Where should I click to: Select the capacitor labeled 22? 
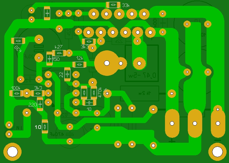pyautogui.click(x=67, y=74)
